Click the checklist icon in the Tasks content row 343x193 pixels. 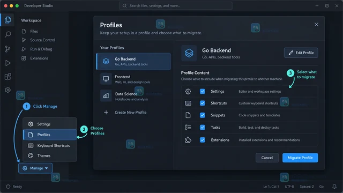188,128
